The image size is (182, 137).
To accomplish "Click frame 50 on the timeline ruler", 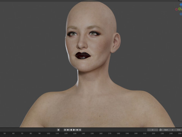I will click(5, 134).
